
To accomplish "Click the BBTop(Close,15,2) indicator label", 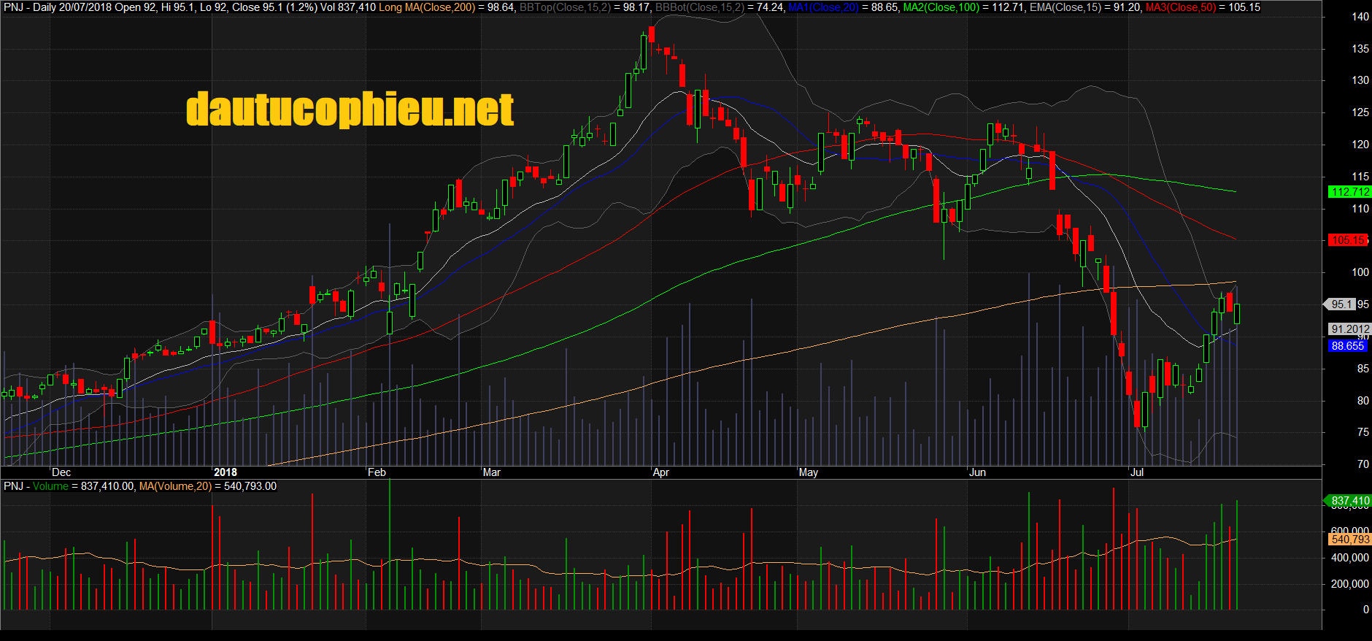I will coord(564,7).
